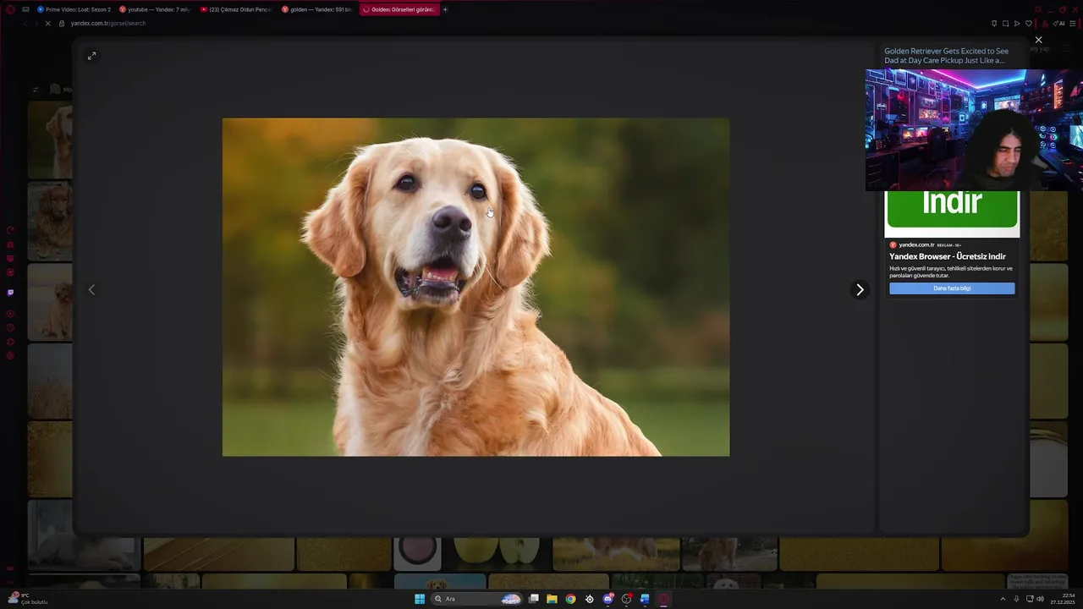The height and width of the screenshot is (609, 1083).
Task: Switch to the youtube — Yandex tab
Action: 155,9
